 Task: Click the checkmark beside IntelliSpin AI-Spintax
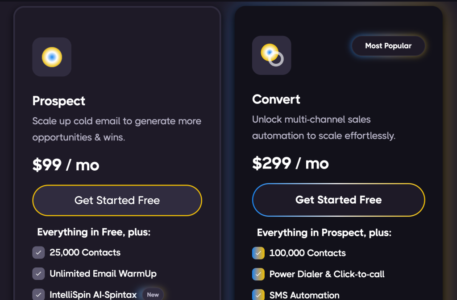tap(38, 295)
